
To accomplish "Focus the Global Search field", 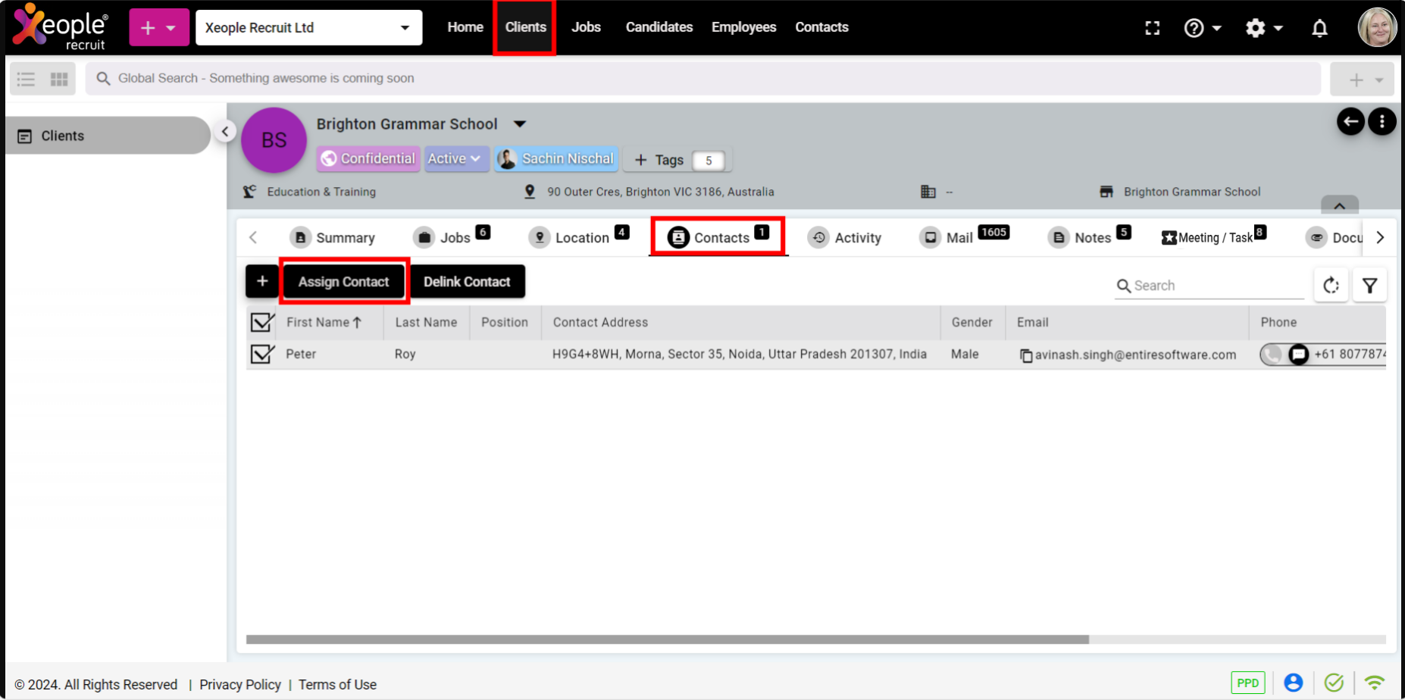I will click(703, 79).
